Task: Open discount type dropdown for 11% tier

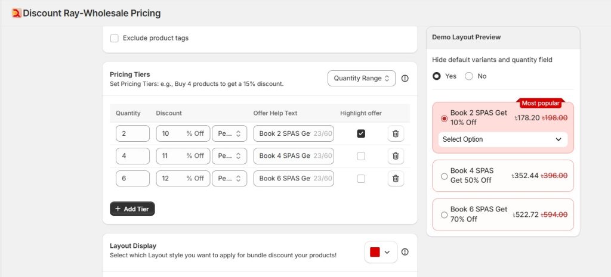Action: tap(229, 156)
